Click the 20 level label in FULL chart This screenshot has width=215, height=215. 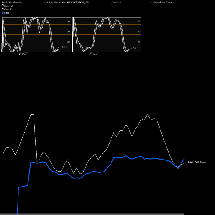pos(139,42)
